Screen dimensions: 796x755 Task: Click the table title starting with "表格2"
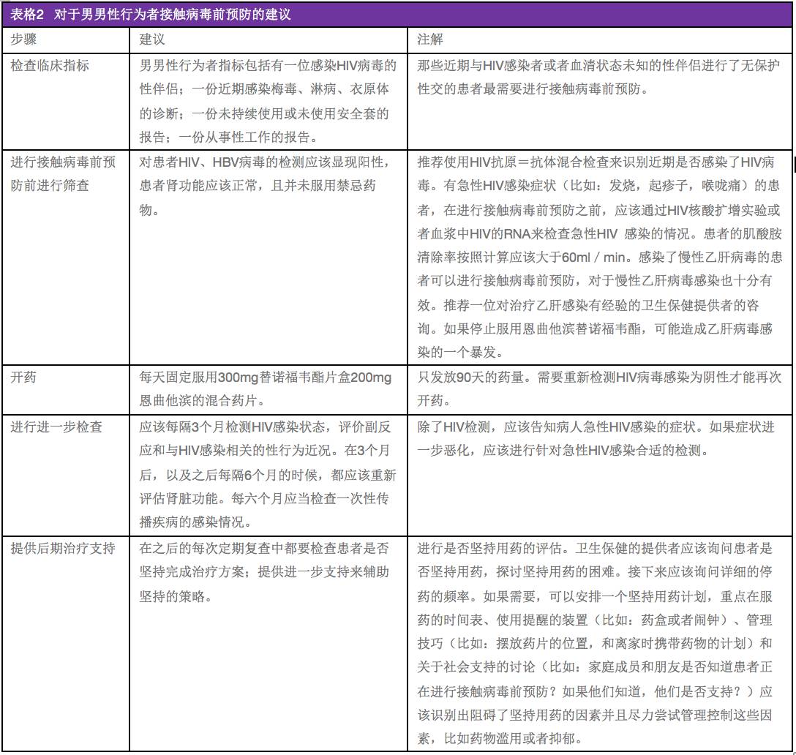pos(151,14)
